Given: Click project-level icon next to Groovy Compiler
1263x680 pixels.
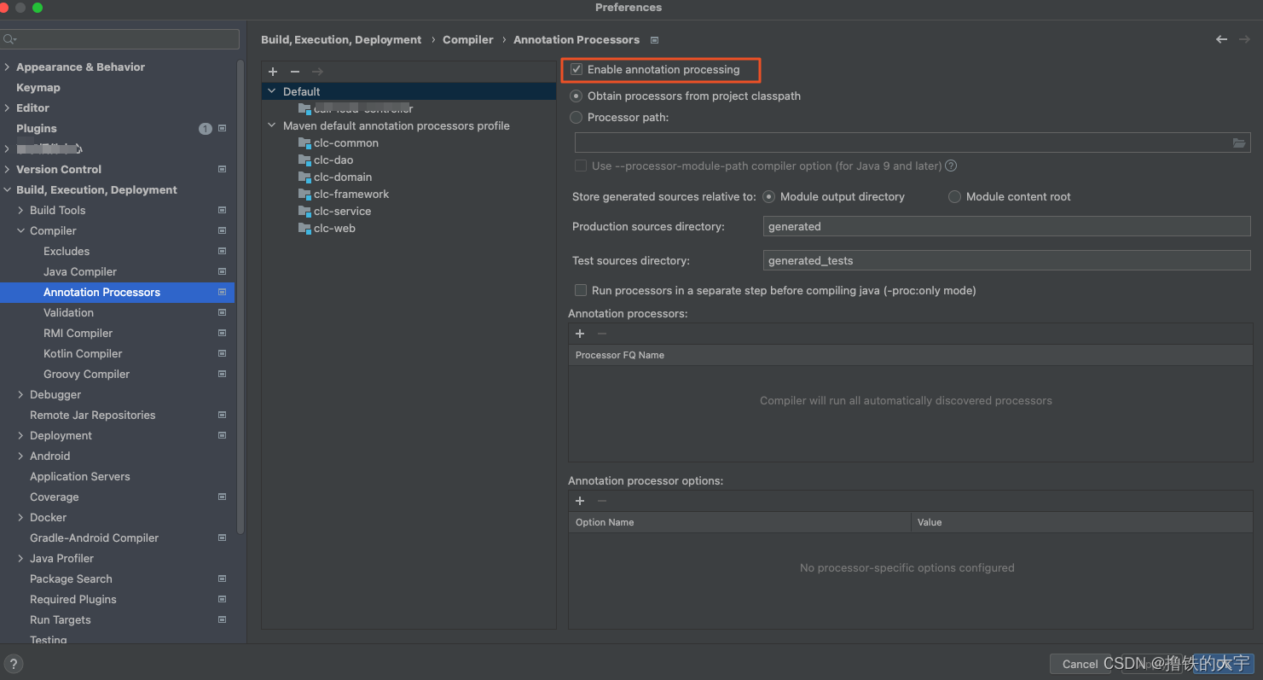Looking at the screenshot, I should 222,374.
